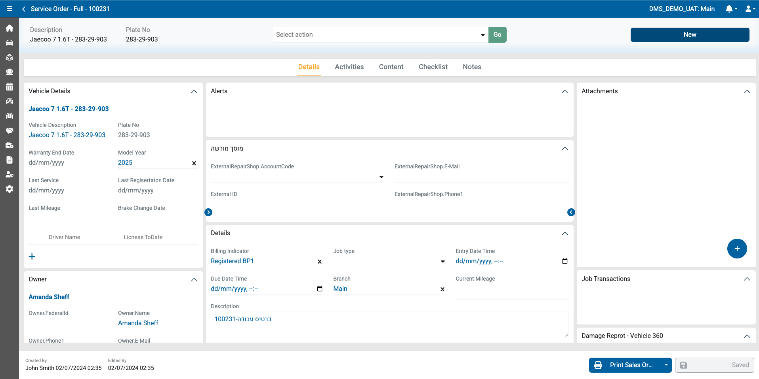Open the calendar icon in sidebar
The image size is (759, 379).
[10, 87]
